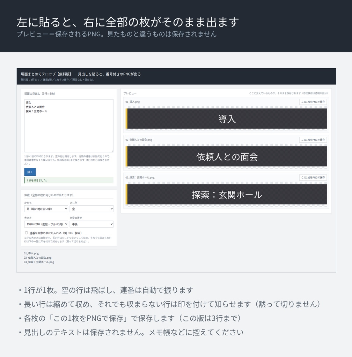
Task: Click the ここに見えているものが、そのまま保存されます note
Action: (288, 93)
